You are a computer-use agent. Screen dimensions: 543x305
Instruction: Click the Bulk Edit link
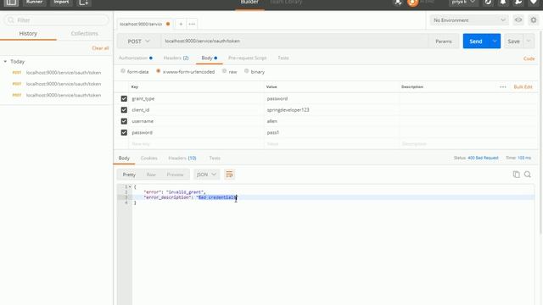[523, 86]
